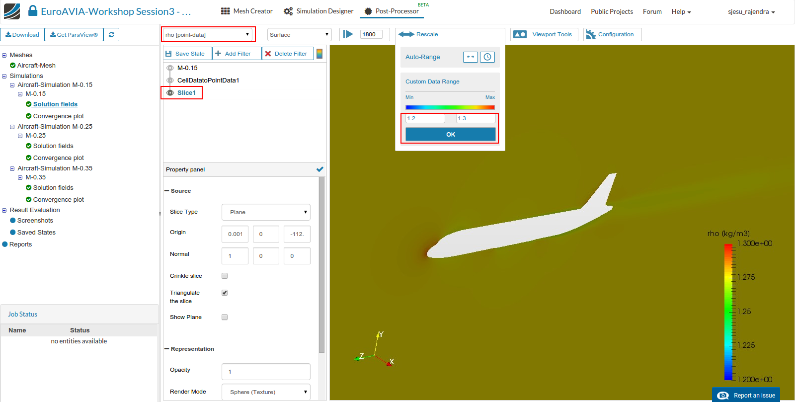Switch to the Post-Processor tab

click(392, 11)
